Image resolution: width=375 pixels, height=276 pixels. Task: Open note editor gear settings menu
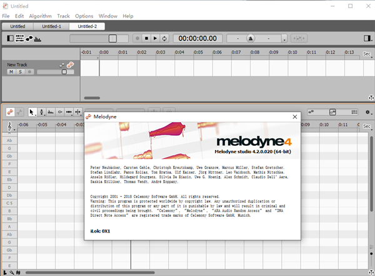coord(368,112)
